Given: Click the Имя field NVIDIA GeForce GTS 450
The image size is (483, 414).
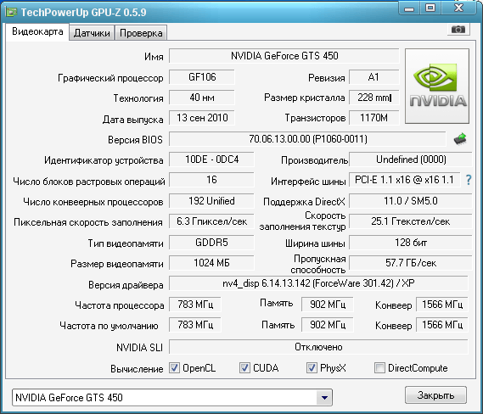Looking at the screenshot, I should click(x=284, y=56).
